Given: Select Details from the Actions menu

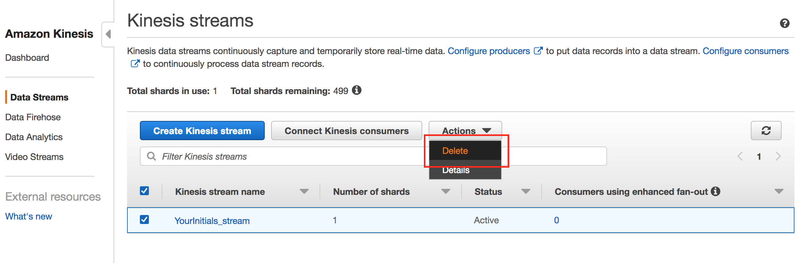Looking at the screenshot, I should [x=456, y=171].
